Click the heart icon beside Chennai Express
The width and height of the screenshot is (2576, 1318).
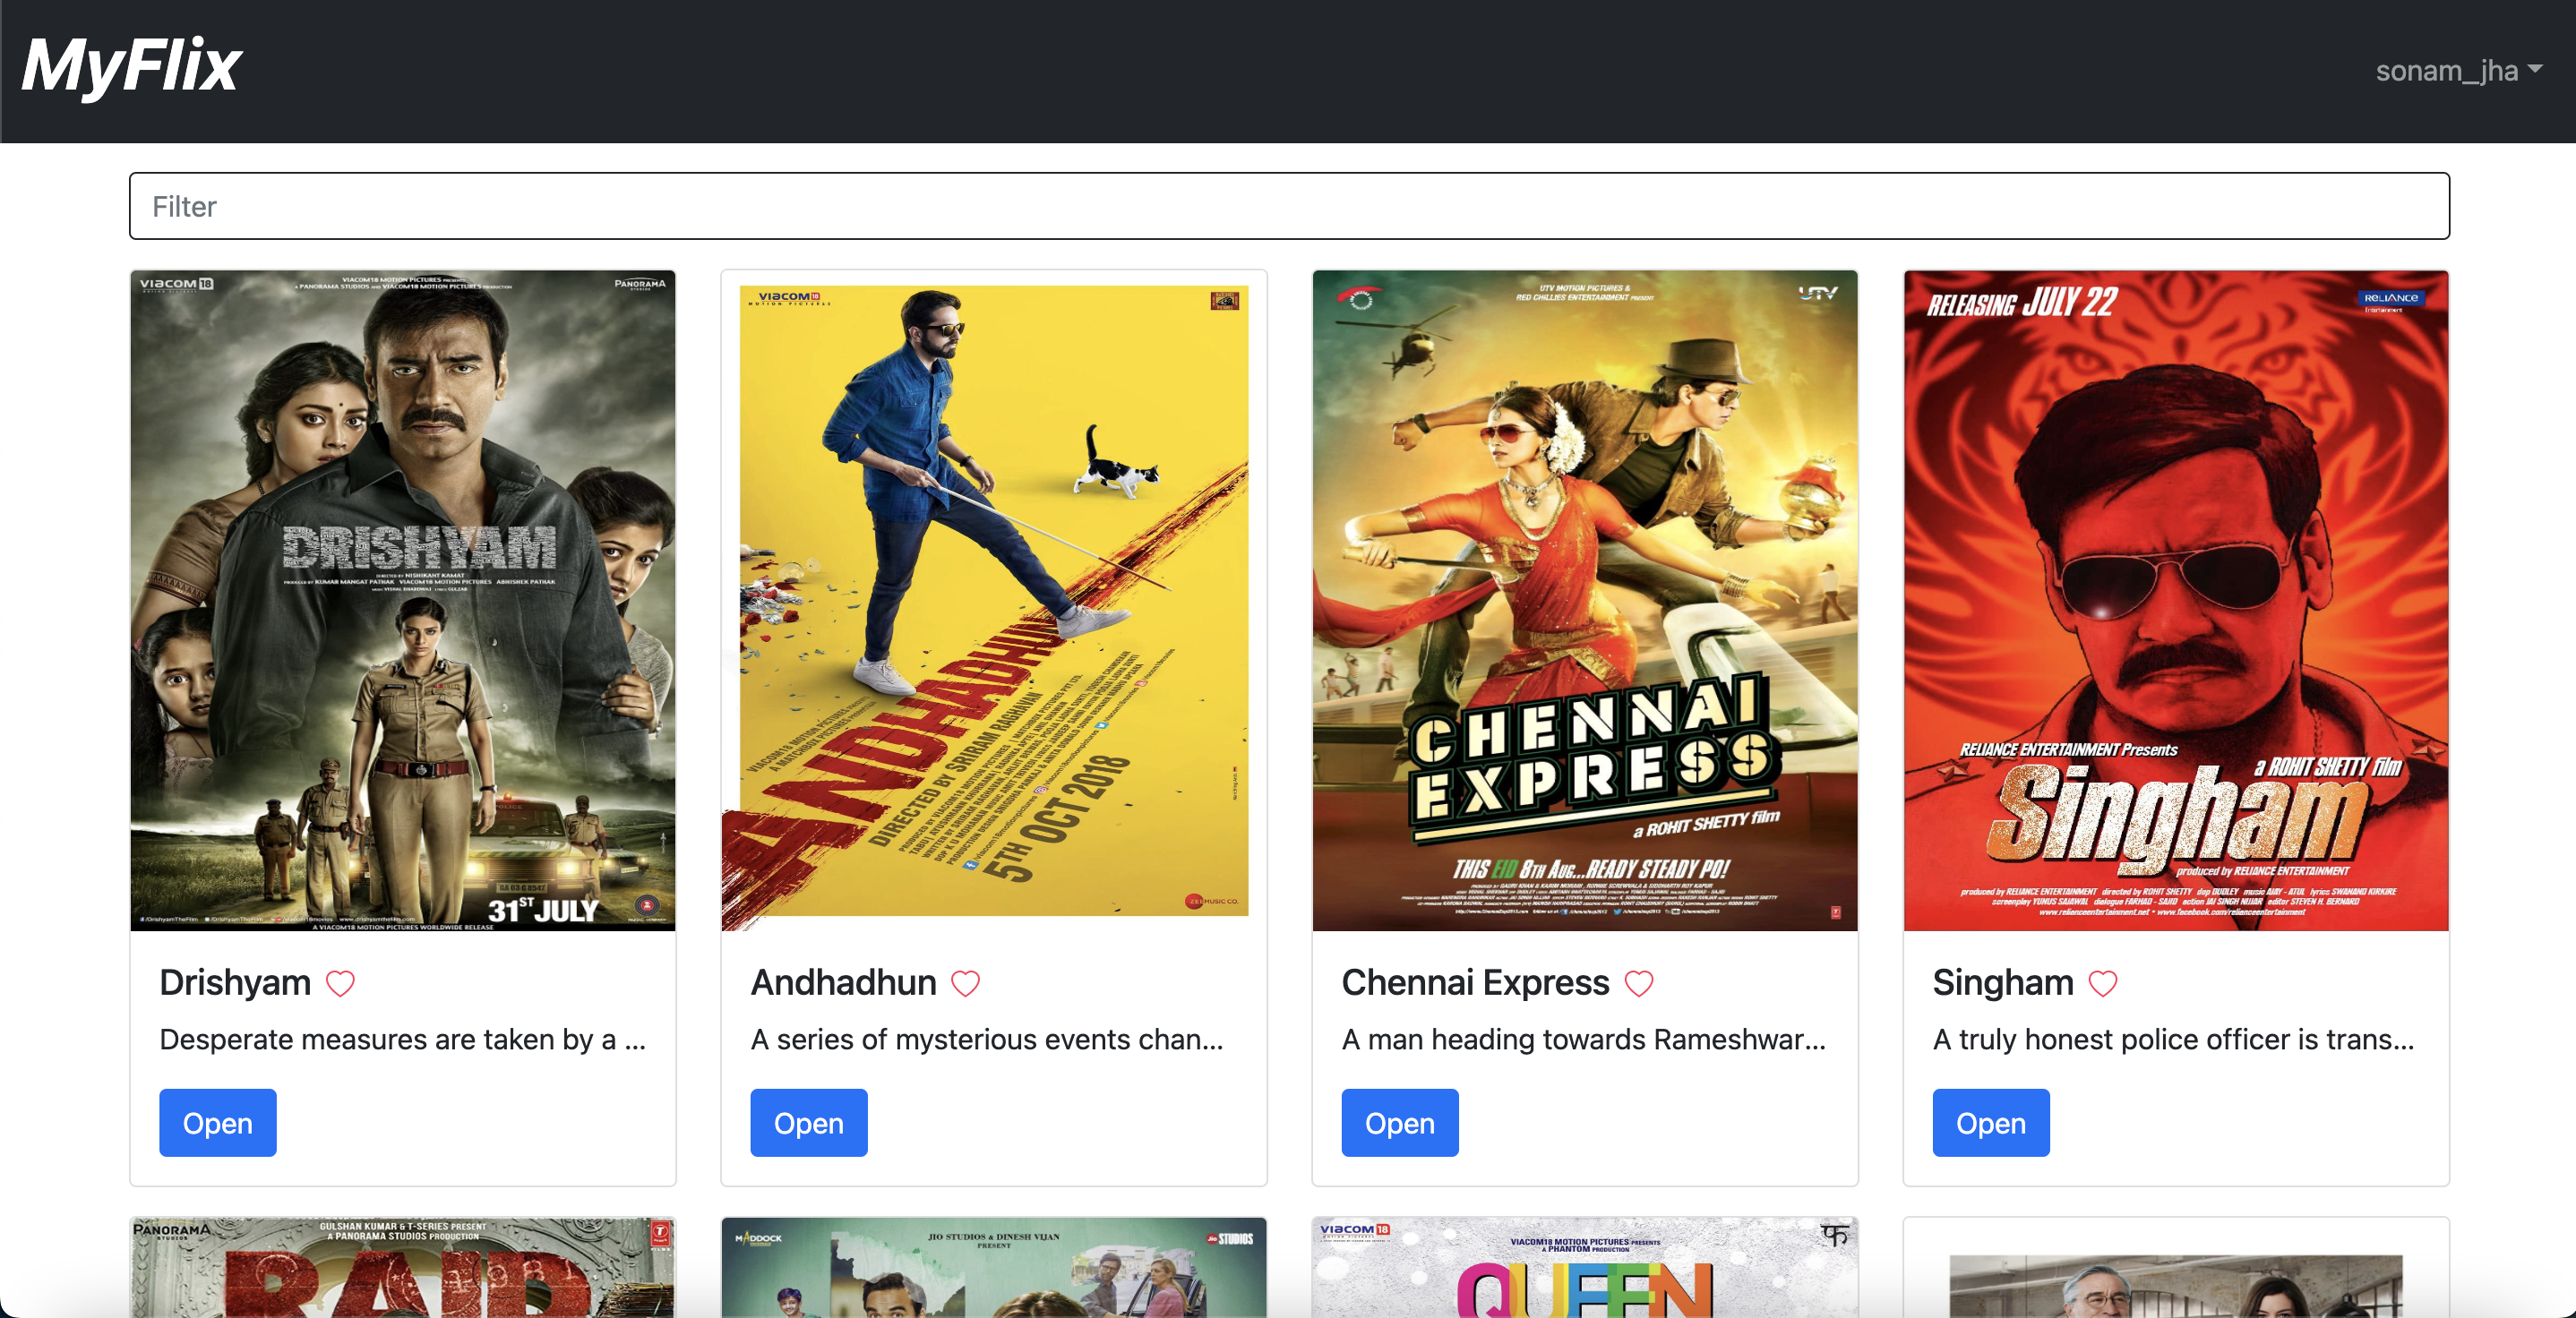point(1638,984)
